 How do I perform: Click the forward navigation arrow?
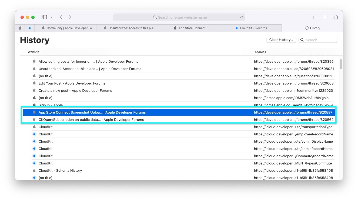pos(70,17)
